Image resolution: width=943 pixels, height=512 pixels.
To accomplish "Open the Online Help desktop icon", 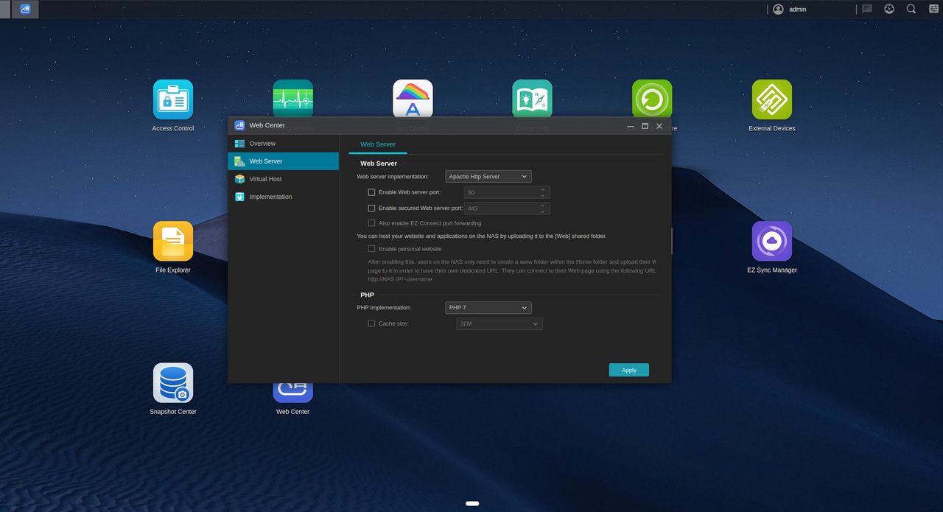I will (533, 98).
